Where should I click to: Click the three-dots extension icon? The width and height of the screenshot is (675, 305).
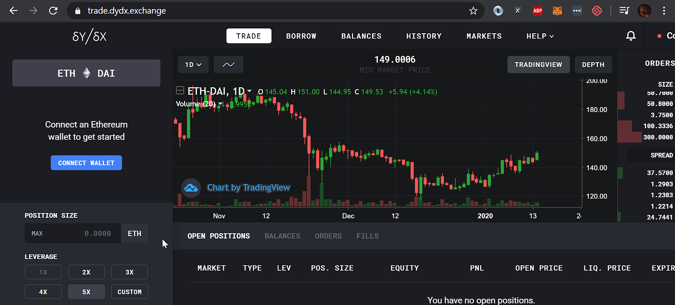(577, 11)
